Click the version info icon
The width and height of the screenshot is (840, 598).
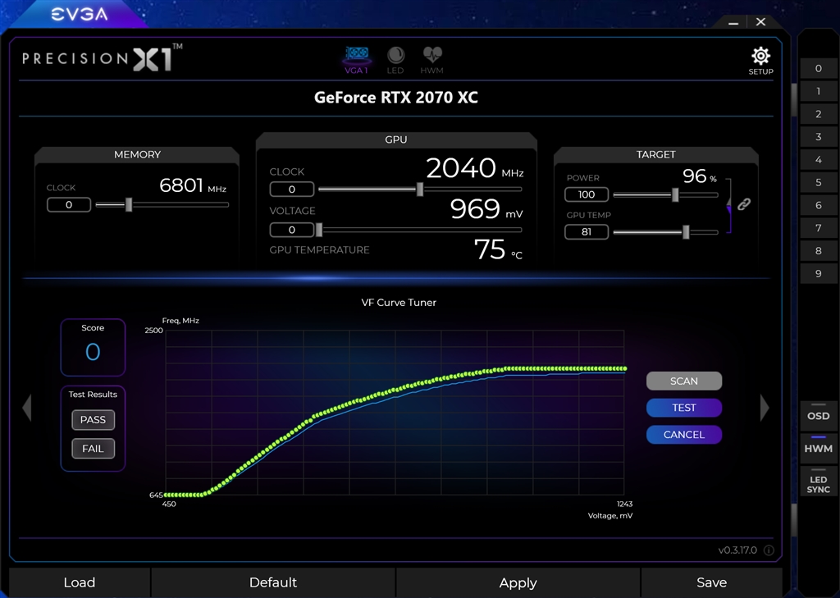click(769, 550)
